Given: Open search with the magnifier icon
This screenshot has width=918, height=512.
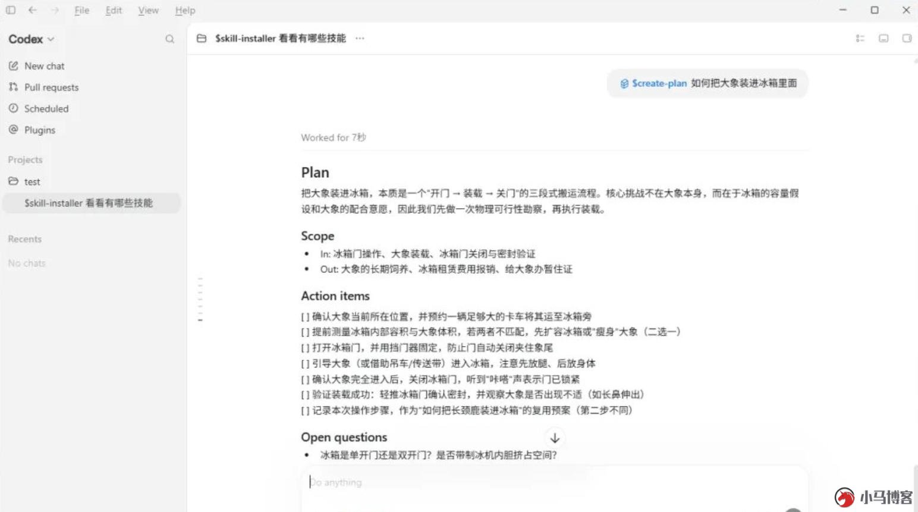Looking at the screenshot, I should click(x=170, y=39).
